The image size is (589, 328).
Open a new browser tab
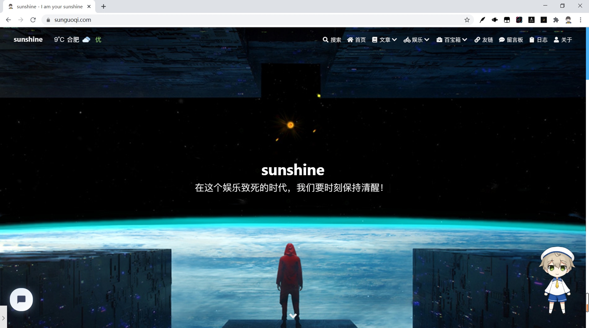(103, 6)
